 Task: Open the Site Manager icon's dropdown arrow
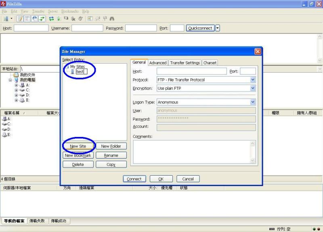[12, 19]
